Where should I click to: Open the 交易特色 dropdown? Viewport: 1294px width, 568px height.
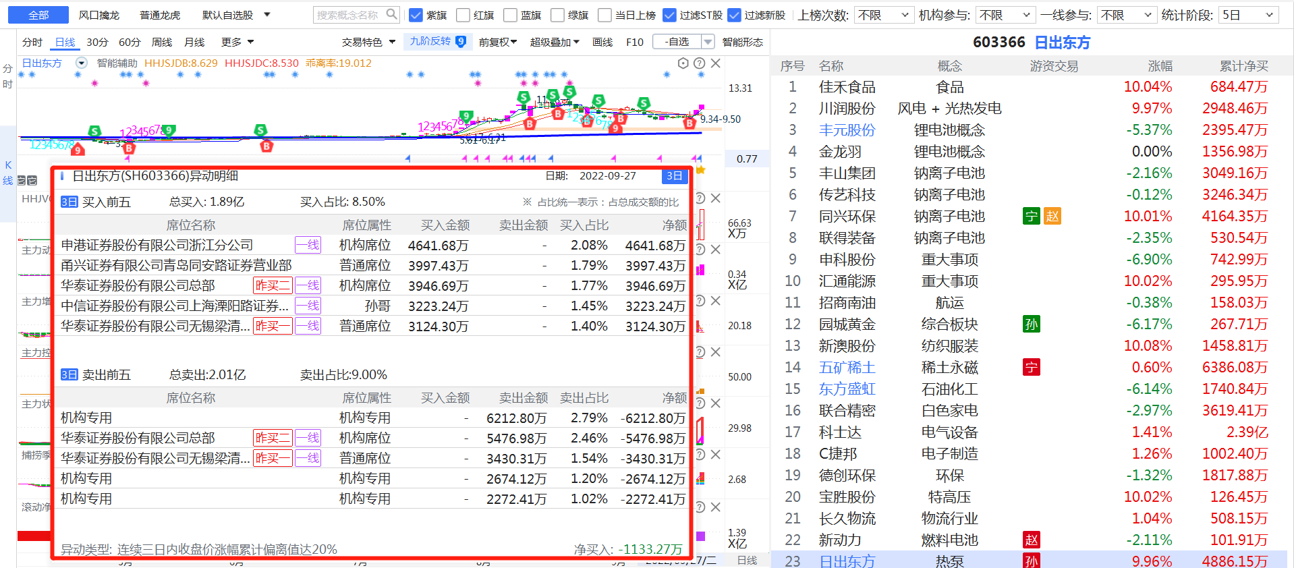[x=368, y=42]
